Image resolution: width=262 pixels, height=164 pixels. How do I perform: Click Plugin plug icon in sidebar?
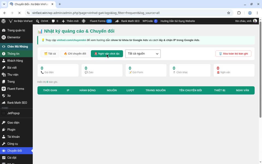click(4, 130)
